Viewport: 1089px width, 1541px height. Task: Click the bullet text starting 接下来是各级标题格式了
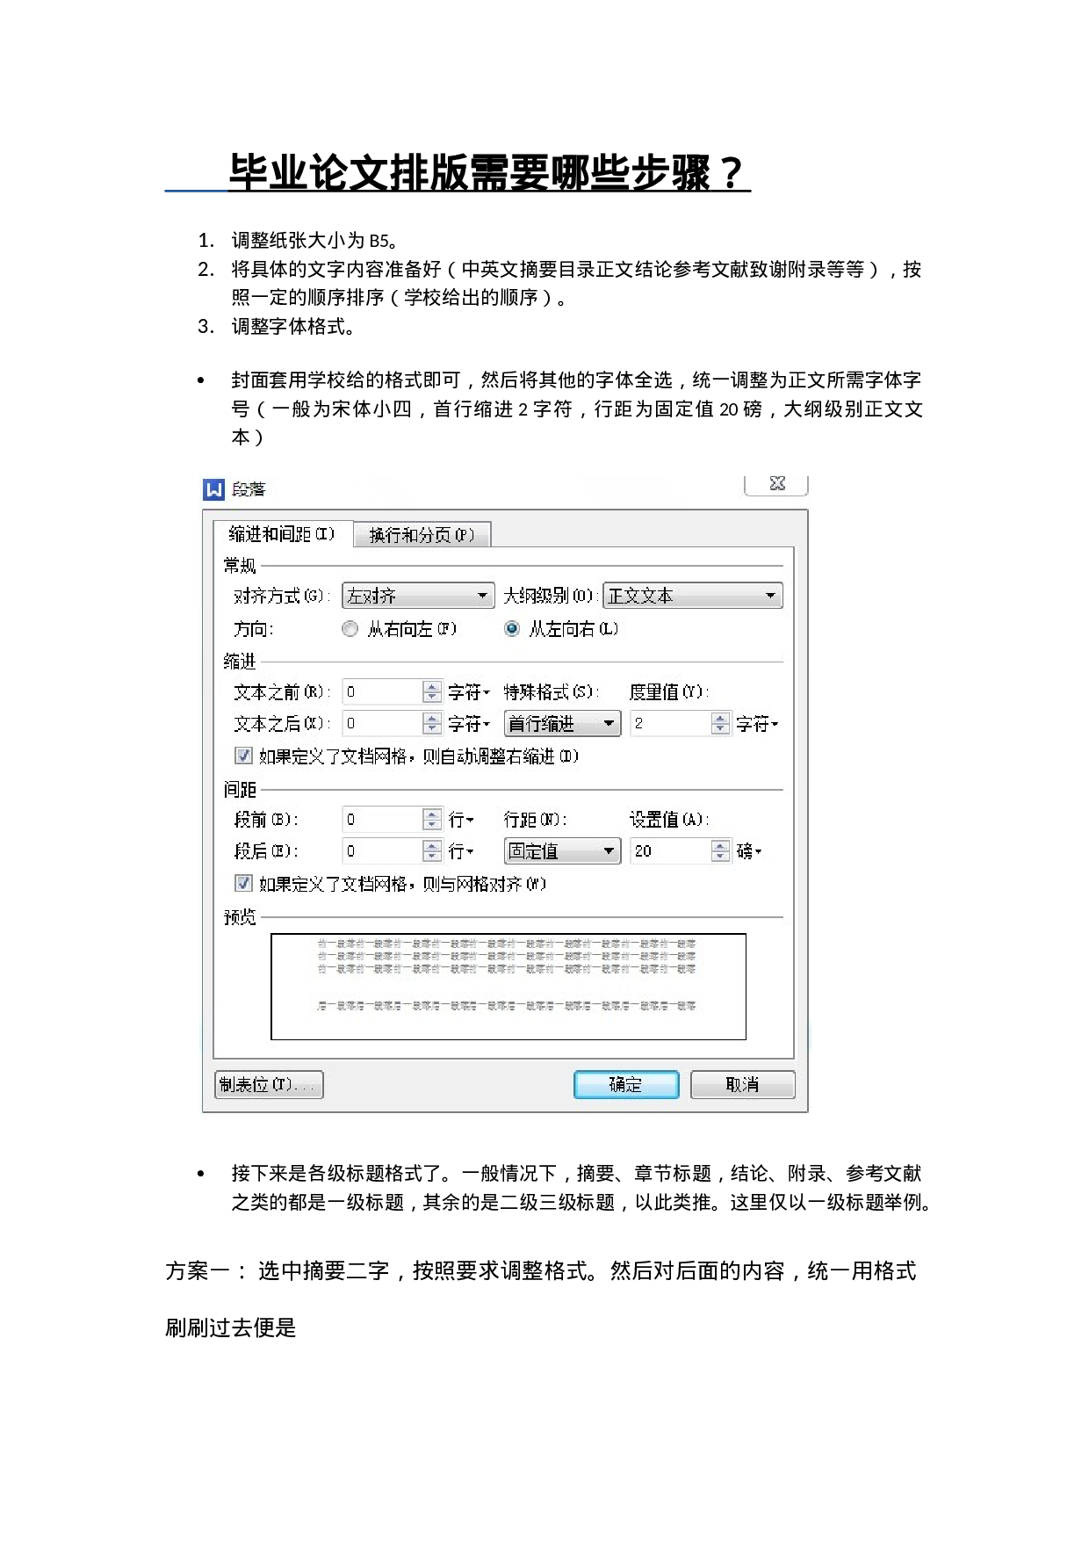click(581, 1188)
